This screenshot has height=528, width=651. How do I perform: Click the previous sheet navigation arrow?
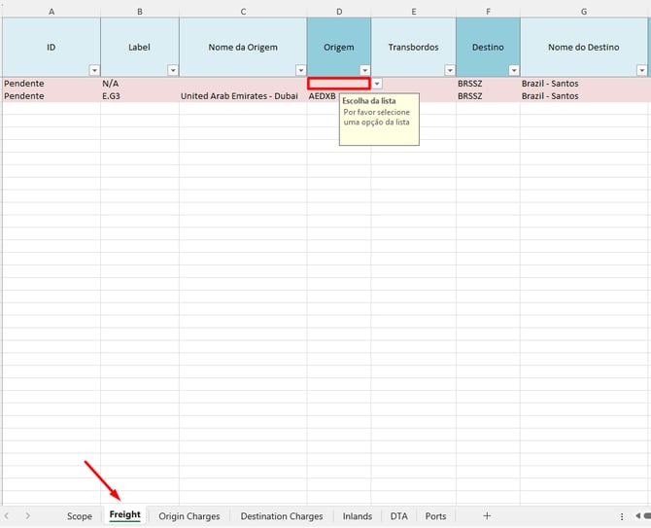(x=8, y=515)
